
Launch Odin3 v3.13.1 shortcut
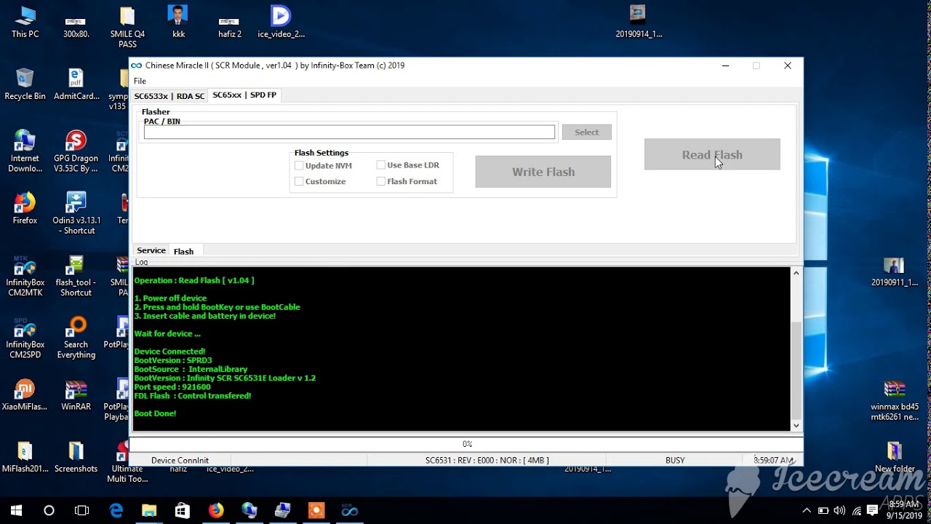tap(76, 214)
